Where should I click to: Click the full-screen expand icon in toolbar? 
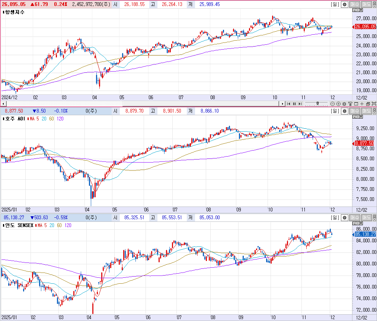(374, 104)
